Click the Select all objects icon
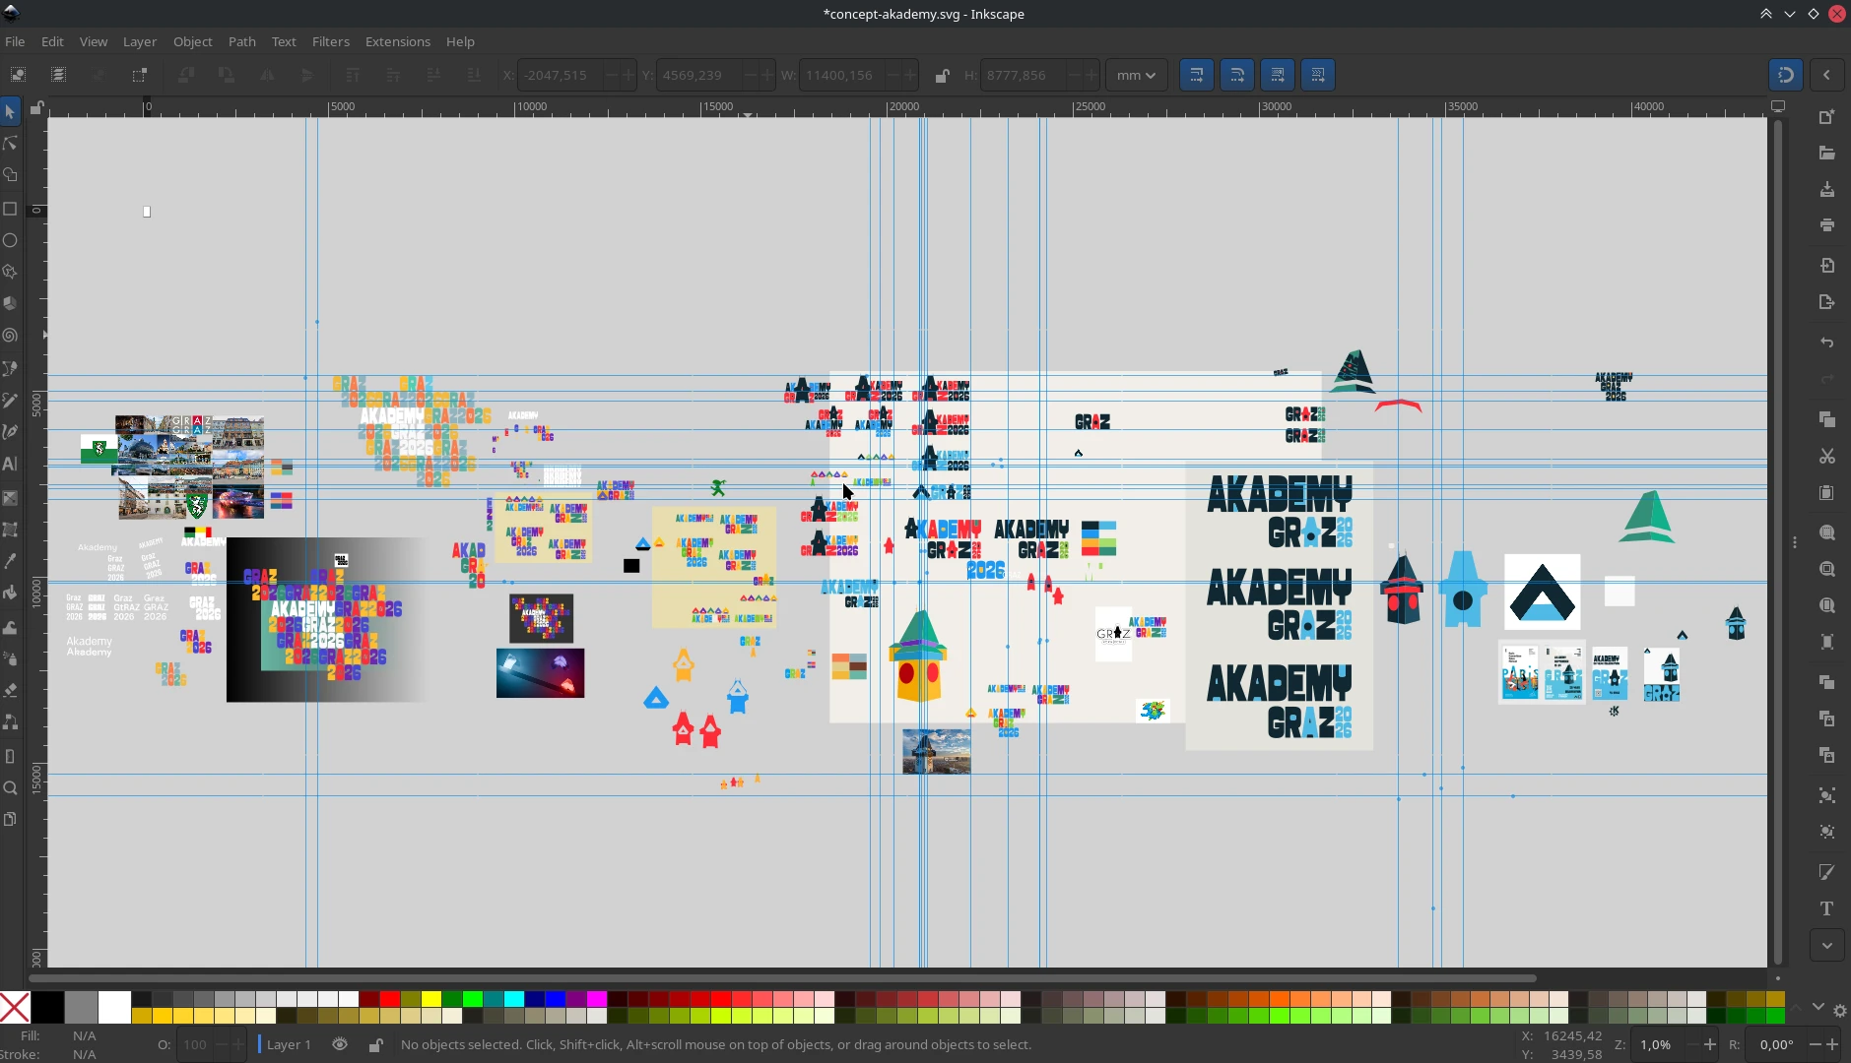The image size is (1851, 1063). 18,75
